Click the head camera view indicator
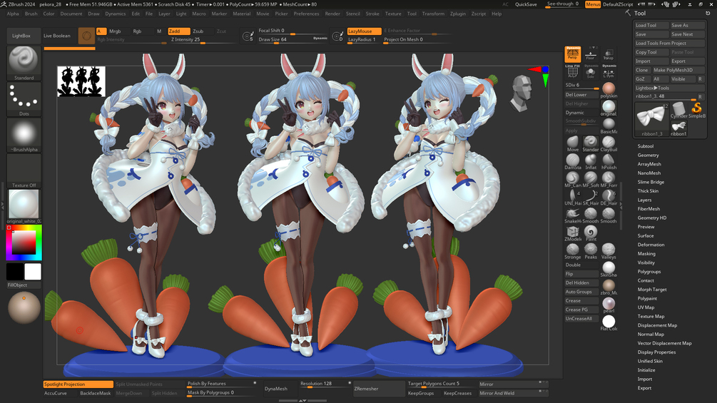Screen dimensions: 717x403 click(x=521, y=93)
